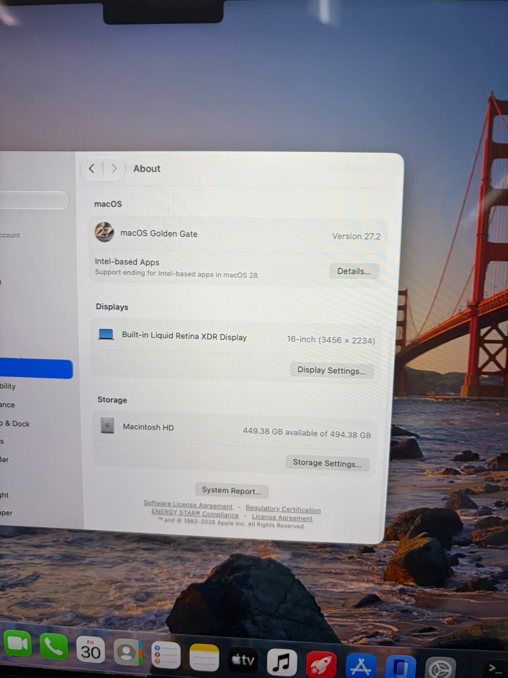Click the System Report button
The width and height of the screenshot is (508, 678).
[x=232, y=490]
